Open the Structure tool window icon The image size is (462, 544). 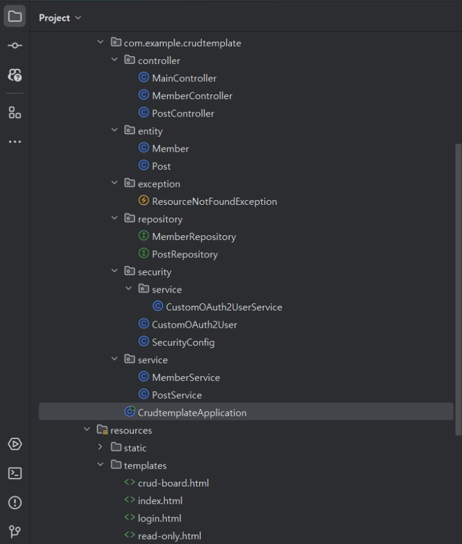coord(14,112)
